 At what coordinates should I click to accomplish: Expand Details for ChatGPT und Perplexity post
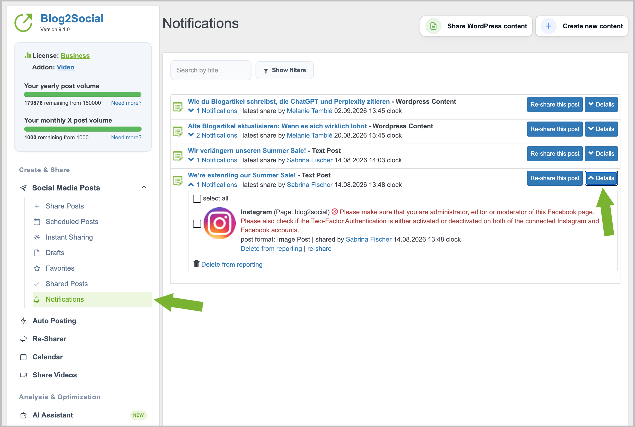coord(601,104)
